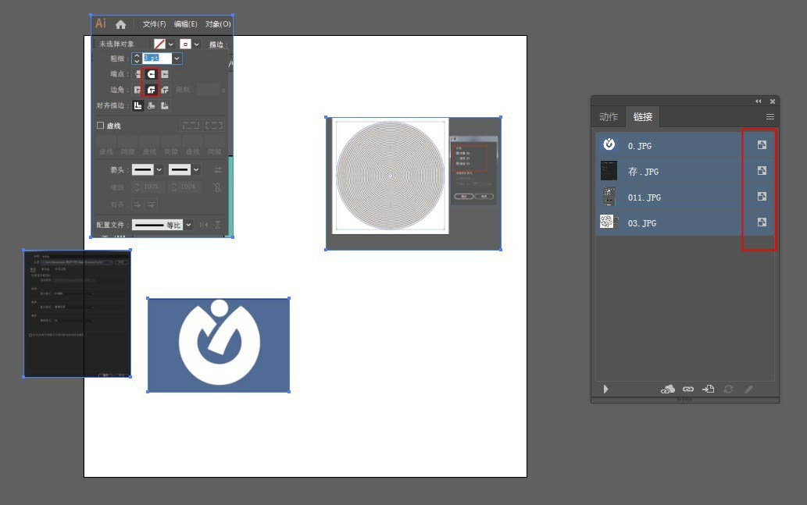Click the embed icon for 0.JPG link

point(762,145)
